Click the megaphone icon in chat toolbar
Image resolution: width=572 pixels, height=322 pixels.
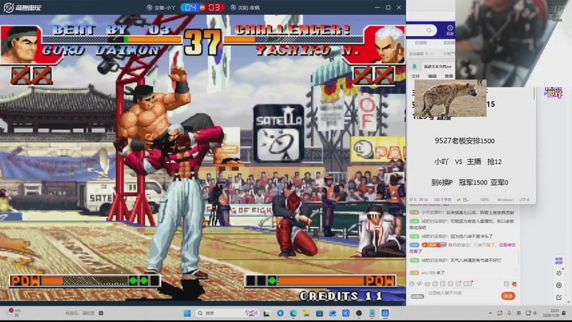[420, 283]
